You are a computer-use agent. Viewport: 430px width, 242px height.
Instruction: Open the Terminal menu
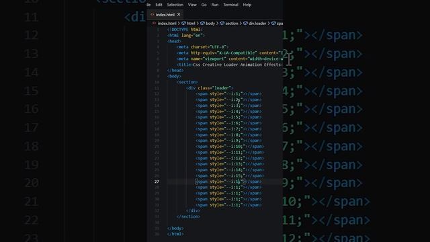point(230,5)
